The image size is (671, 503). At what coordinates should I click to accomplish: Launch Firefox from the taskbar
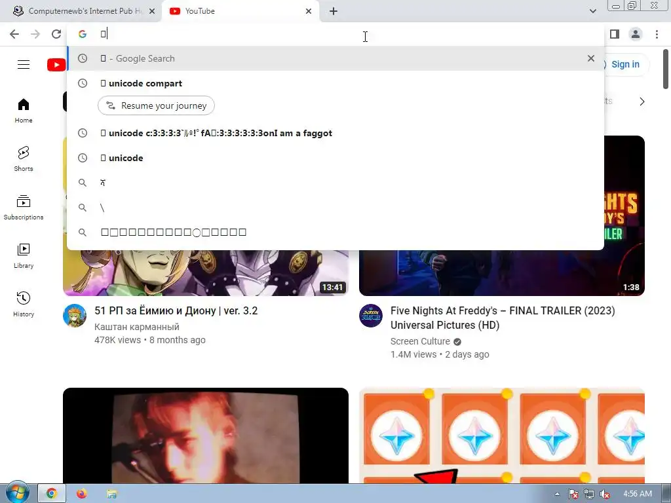pyautogui.click(x=81, y=494)
